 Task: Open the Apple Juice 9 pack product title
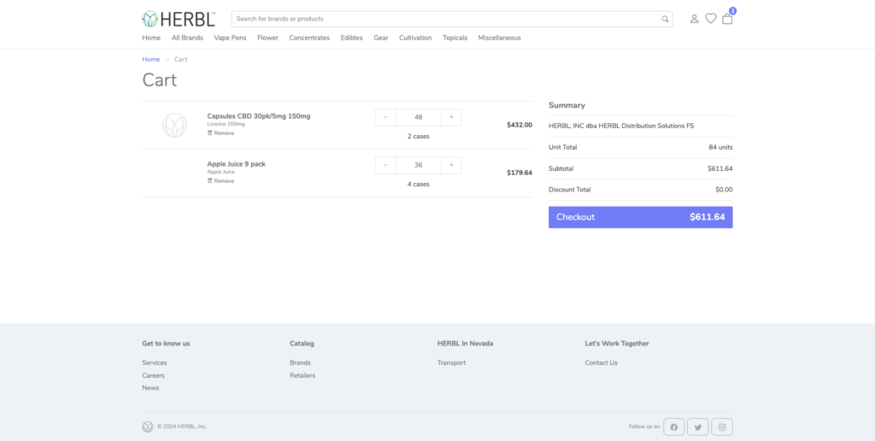tap(236, 164)
